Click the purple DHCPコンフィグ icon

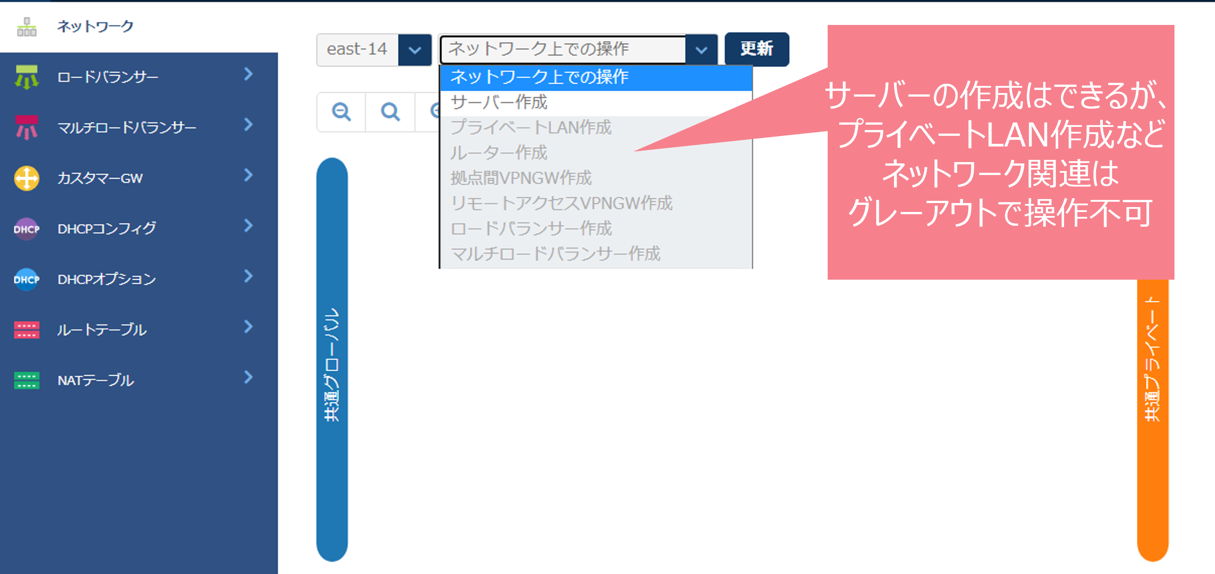pyautogui.click(x=26, y=229)
